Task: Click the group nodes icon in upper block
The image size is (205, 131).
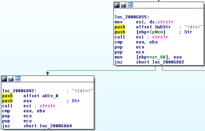Action: click(130, 5)
